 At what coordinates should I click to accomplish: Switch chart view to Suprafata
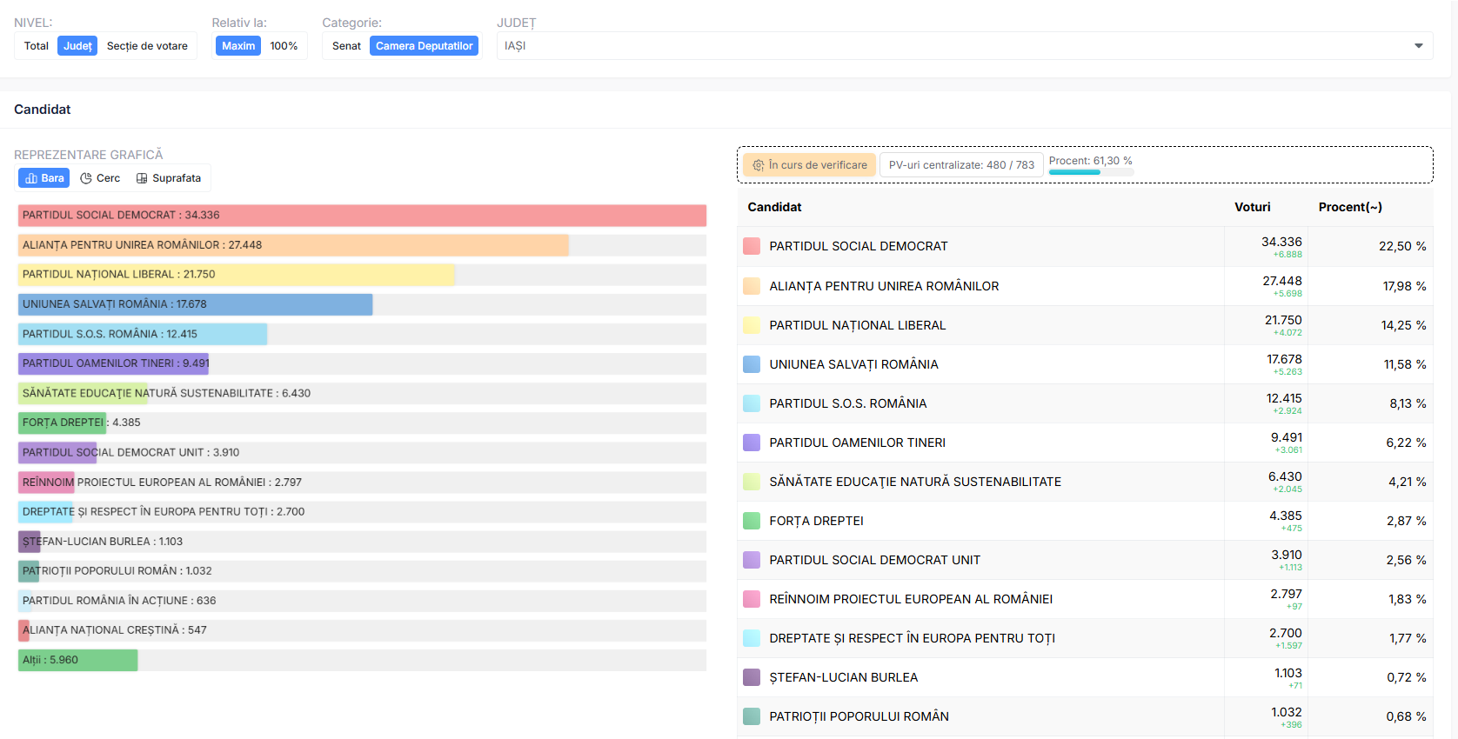[x=169, y=178]
